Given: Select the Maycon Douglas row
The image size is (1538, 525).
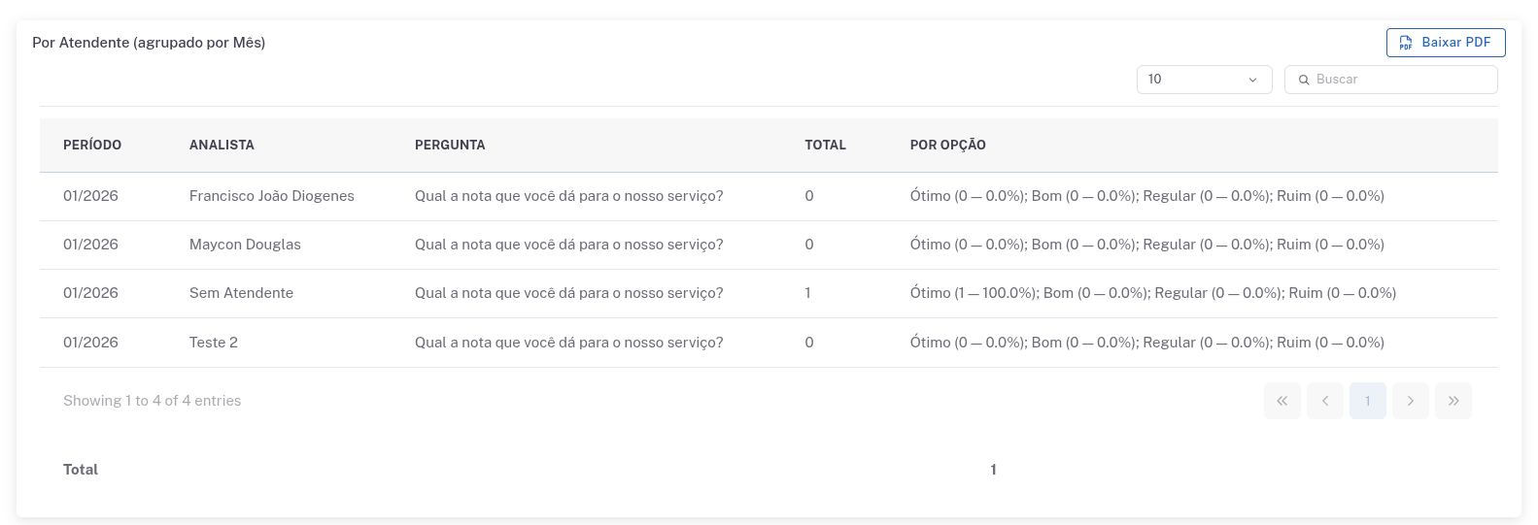Looking at the screenshot, I should tap(245, 245).
